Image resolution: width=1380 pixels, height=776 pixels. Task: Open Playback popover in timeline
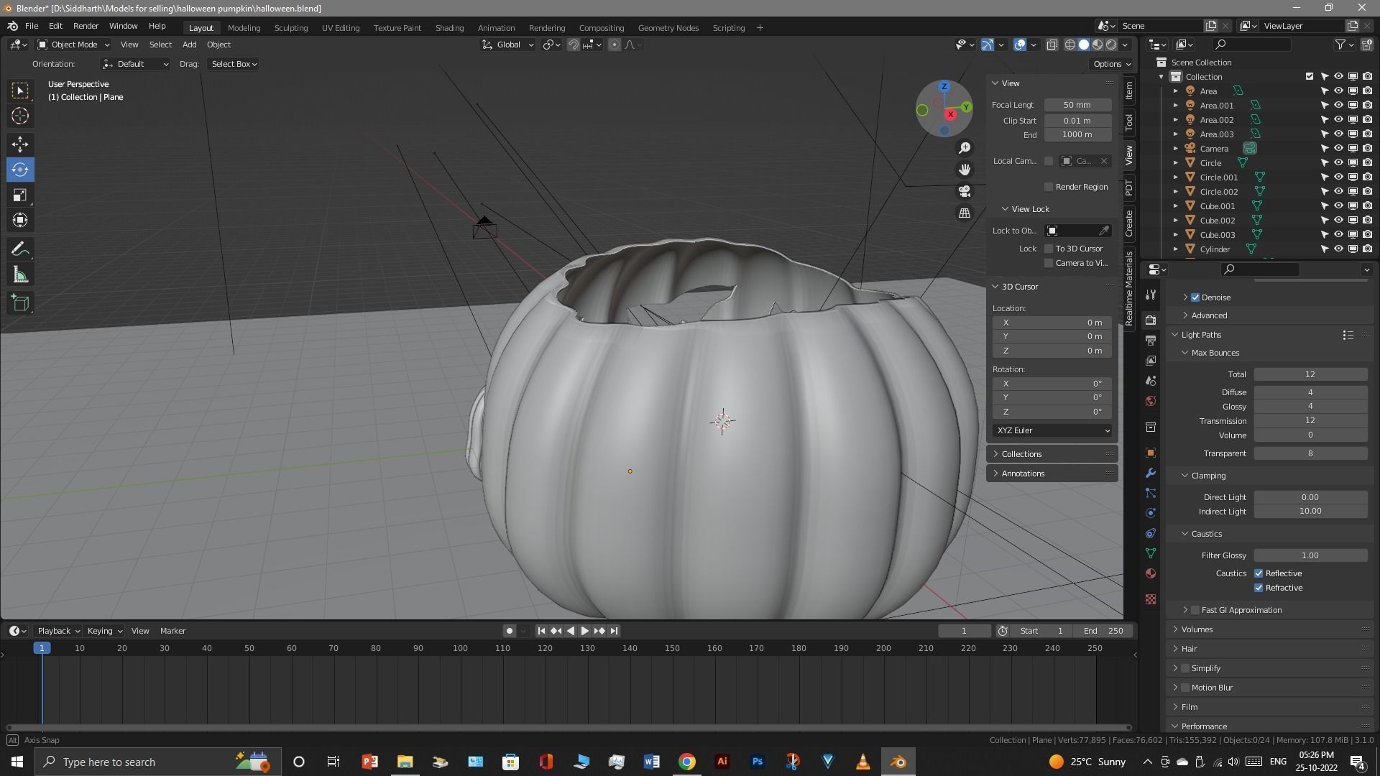click(59, 631)
